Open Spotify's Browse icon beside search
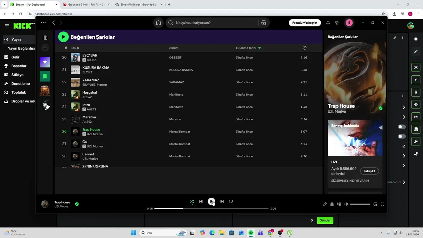Image resolution: width=423 pixels, height=238 pixels. (263, 23)
